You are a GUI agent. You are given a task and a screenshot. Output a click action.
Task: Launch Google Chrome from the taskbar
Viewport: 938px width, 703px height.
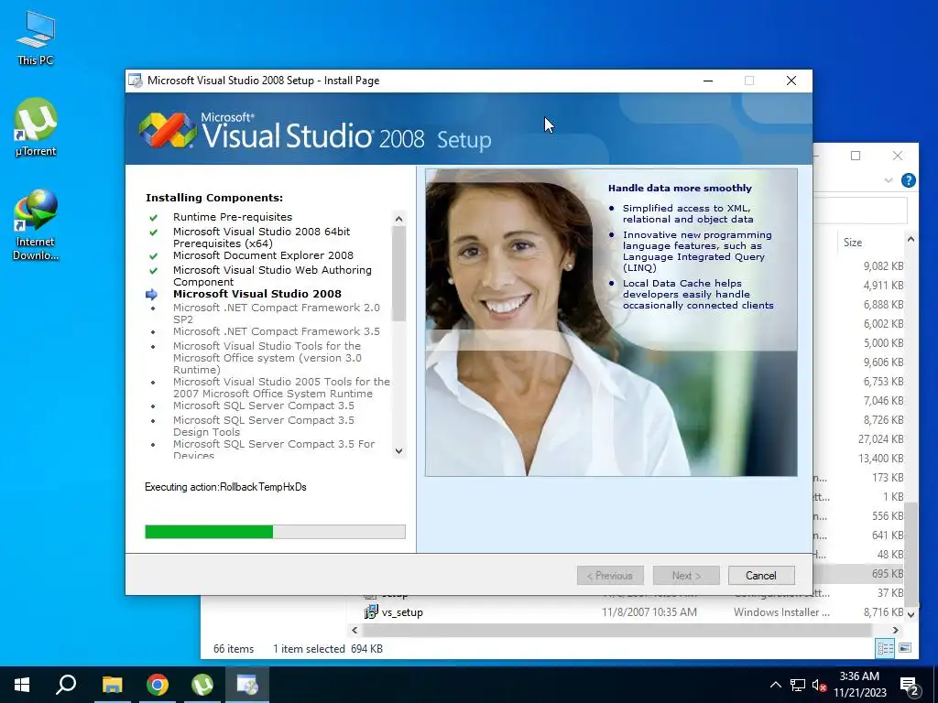(158, 685)
